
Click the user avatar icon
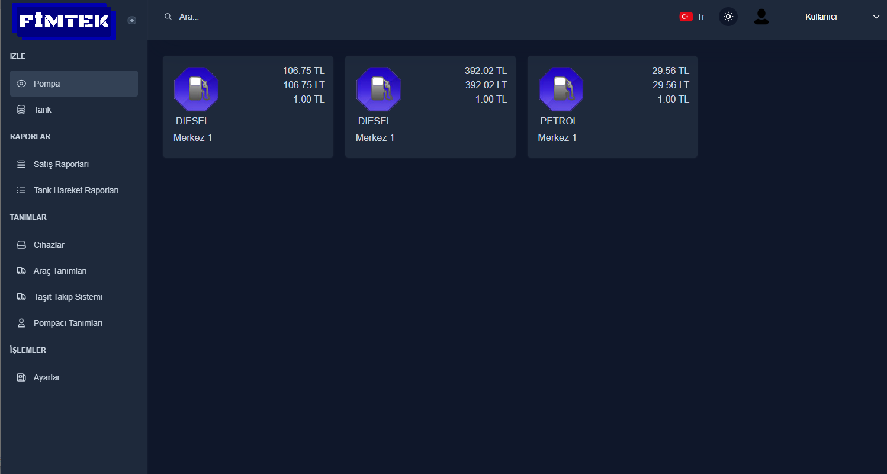pyautogui.click(x=761, y=17)
